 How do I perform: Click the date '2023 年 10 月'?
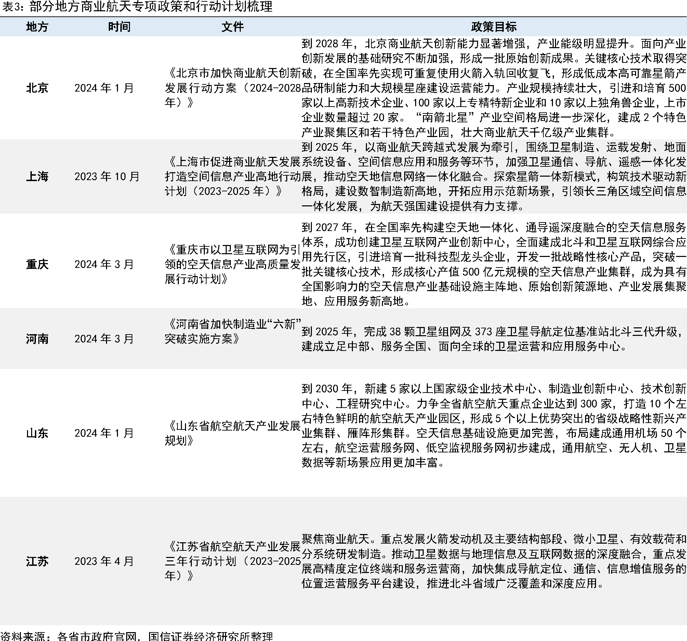tap(107, 177)
